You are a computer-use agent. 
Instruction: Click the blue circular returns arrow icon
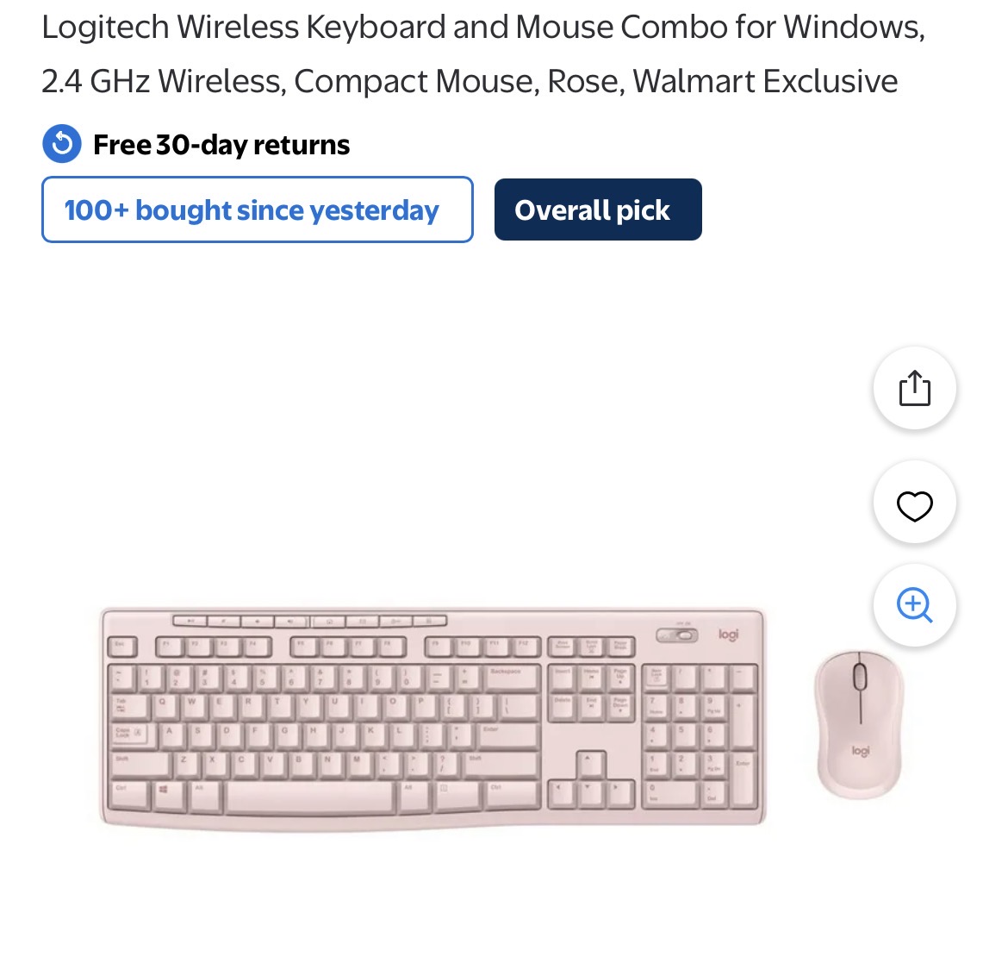tap(62, 143)
